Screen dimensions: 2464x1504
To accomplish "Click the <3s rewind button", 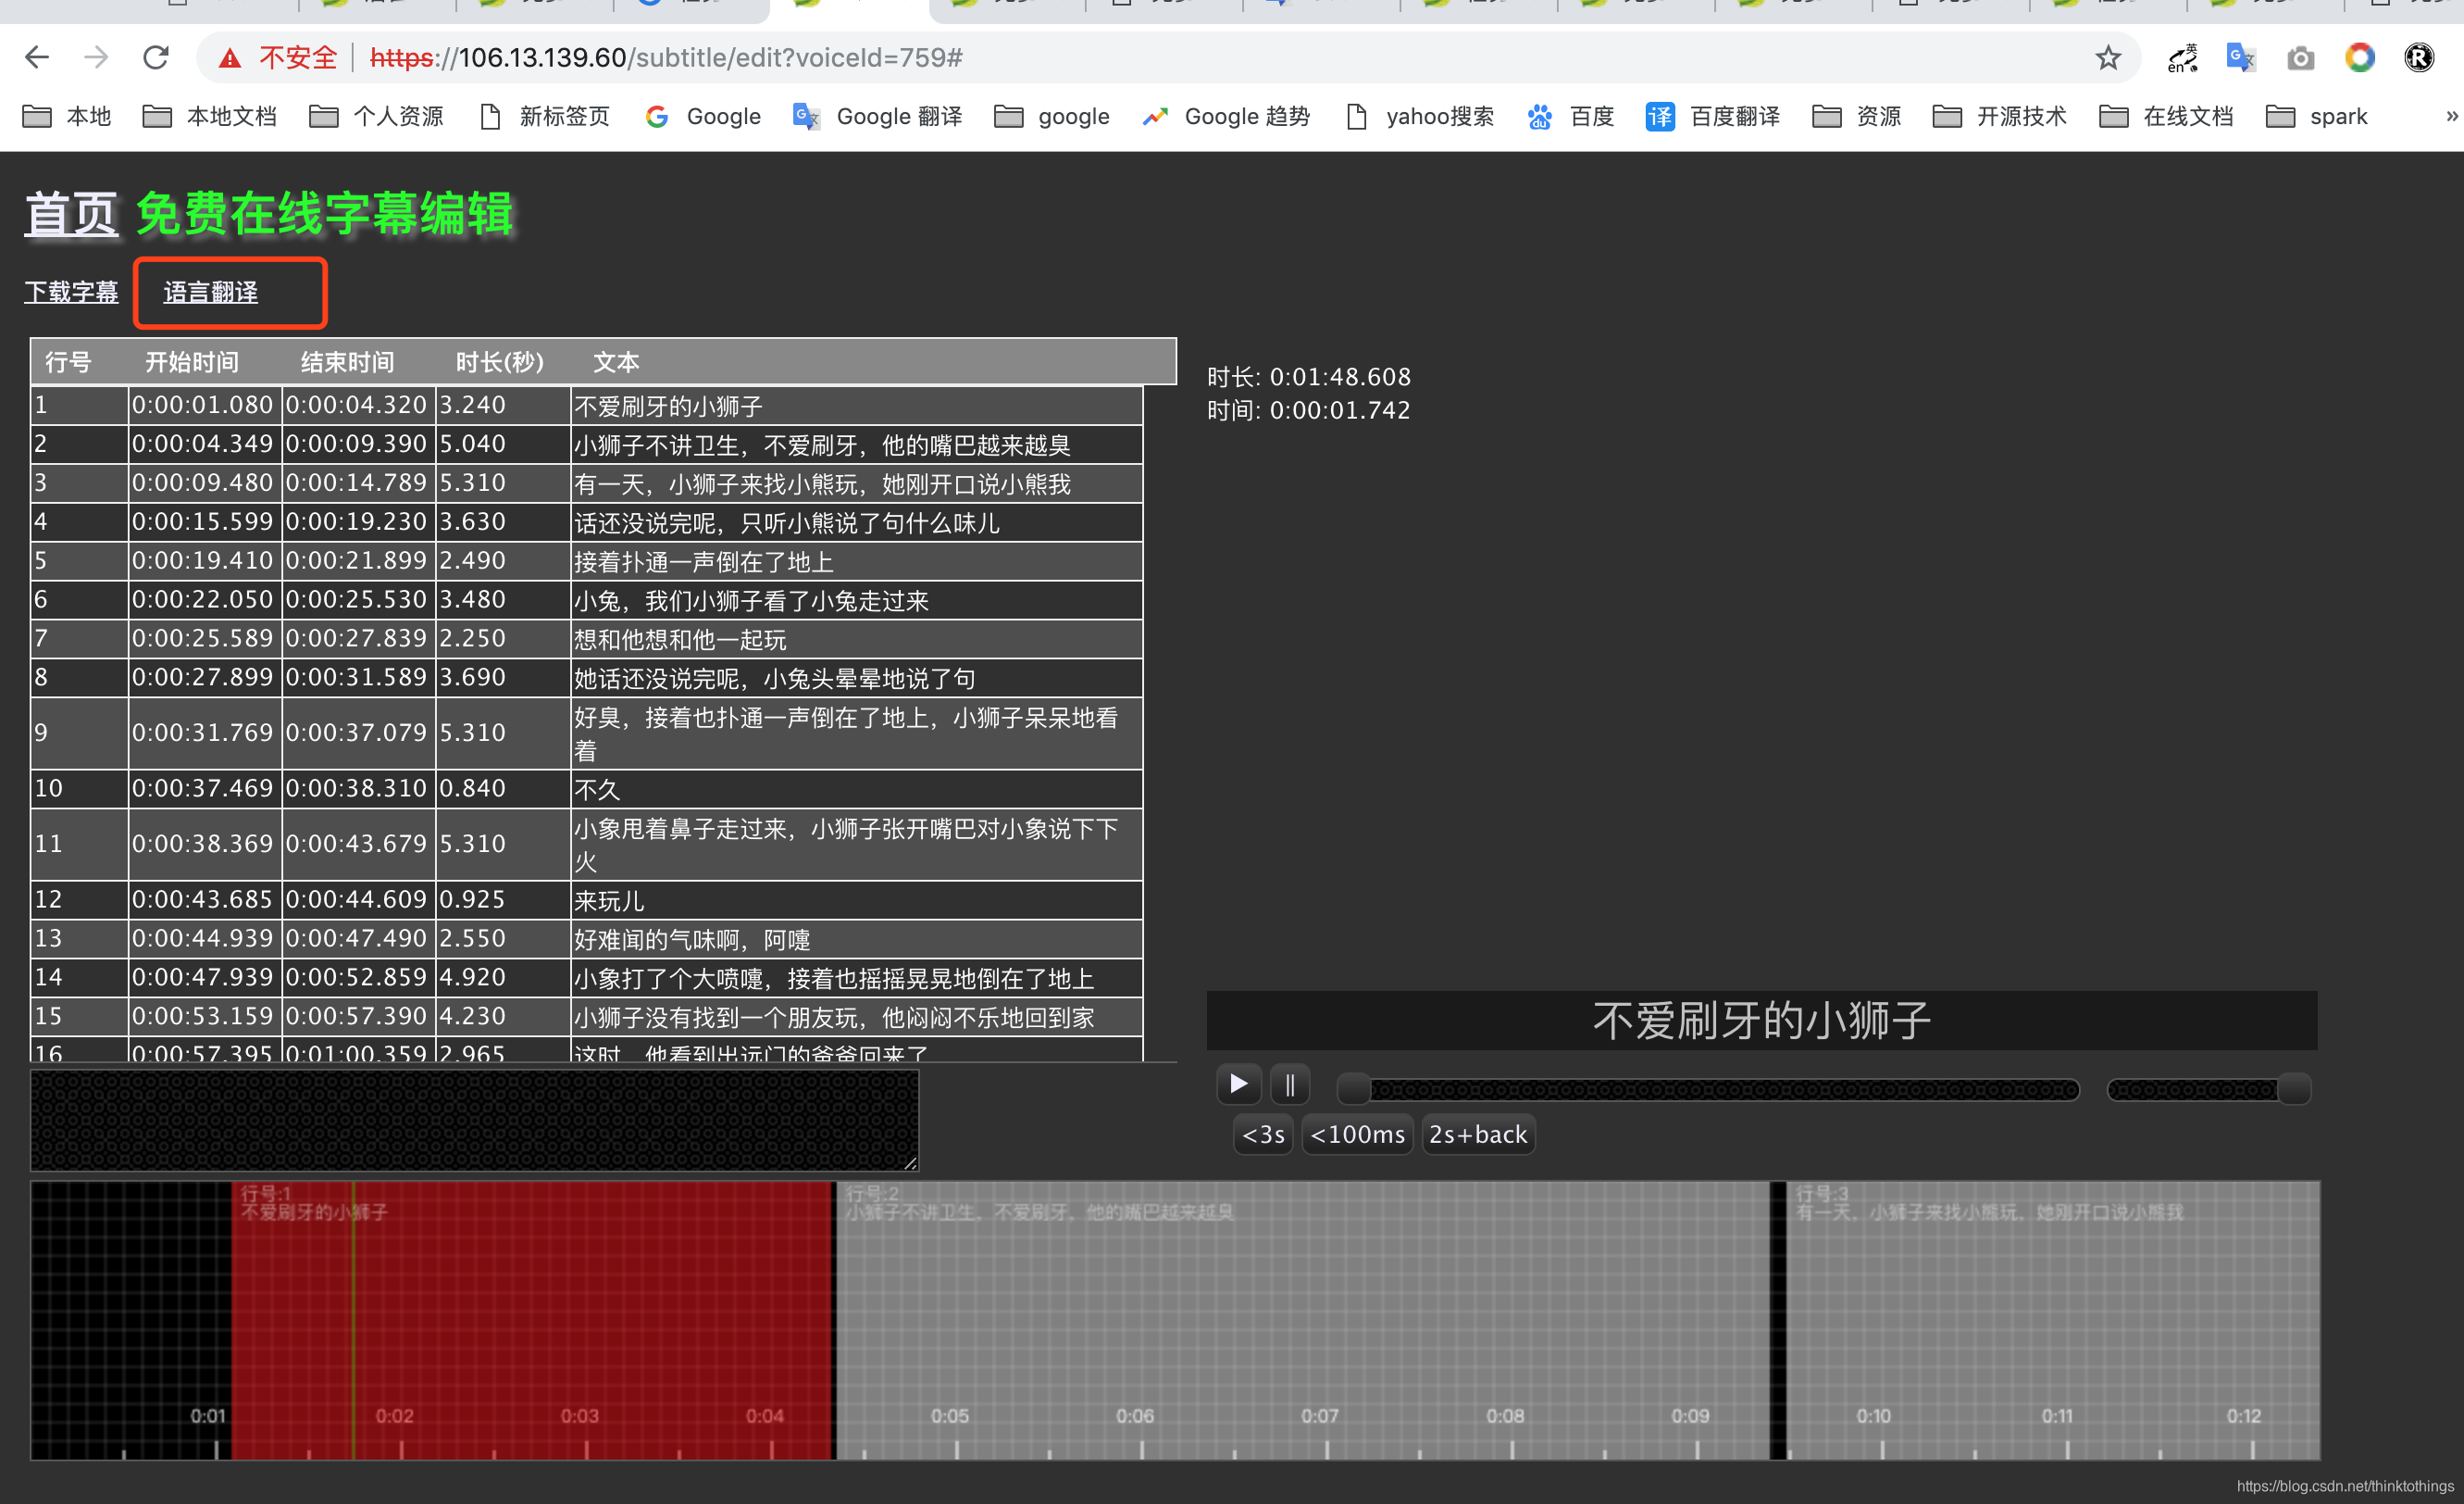I will pos(1263,1134).
